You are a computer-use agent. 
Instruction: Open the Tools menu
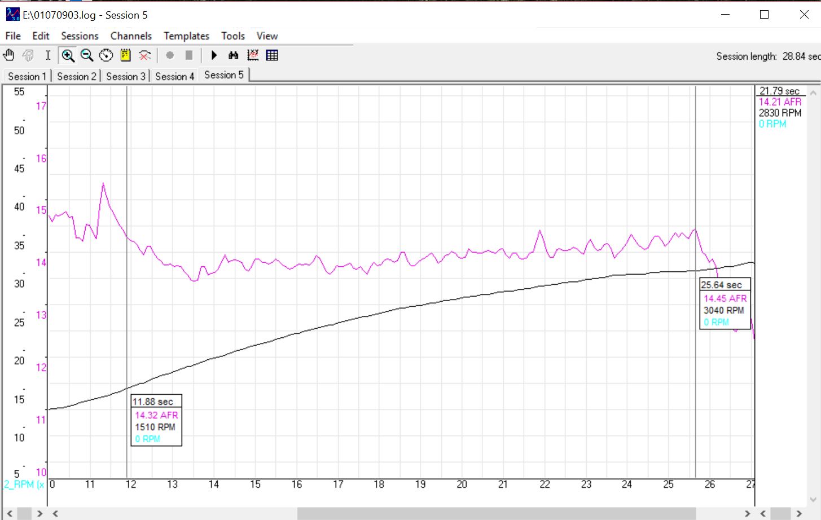[x=233, y=36]
